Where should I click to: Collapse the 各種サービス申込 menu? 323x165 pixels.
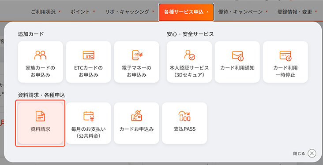(186, 12)
